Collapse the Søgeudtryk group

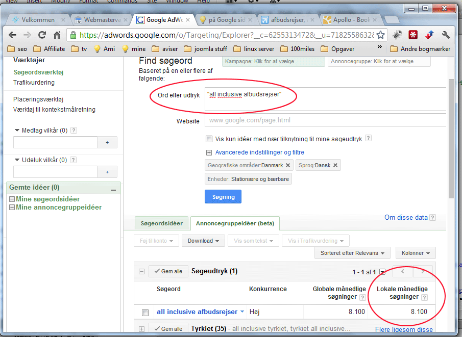point(142,271)
